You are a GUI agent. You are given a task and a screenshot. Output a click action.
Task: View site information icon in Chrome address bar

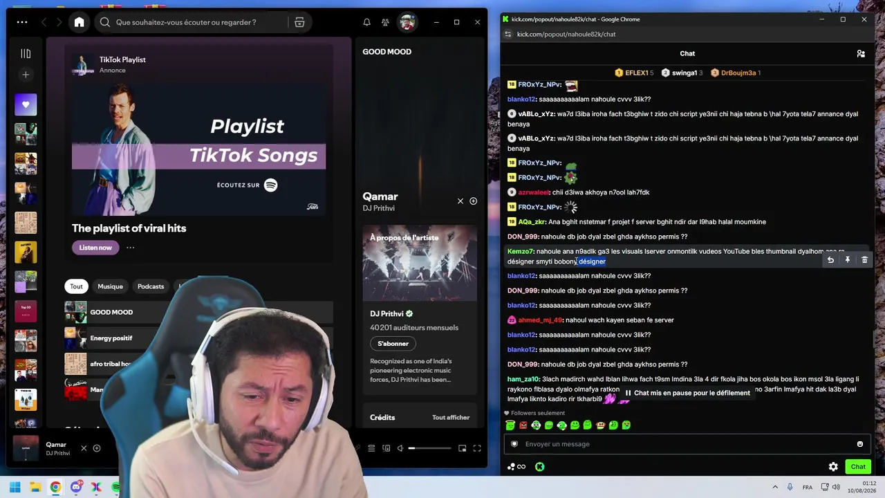click(508, 34)
